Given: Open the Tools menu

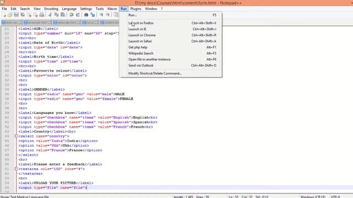Looking at the screenshot, I should (x=99, y=9).
